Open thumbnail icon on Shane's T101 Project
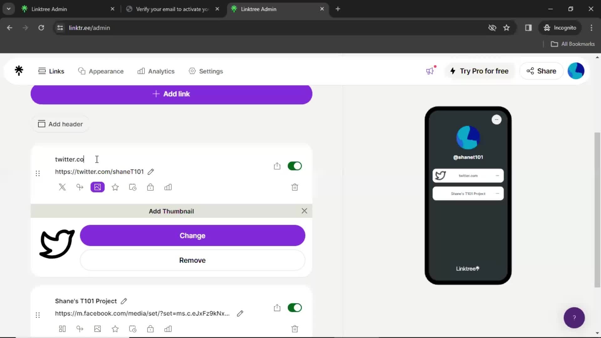This screenshot has height=338, width=601. (98, 329)
